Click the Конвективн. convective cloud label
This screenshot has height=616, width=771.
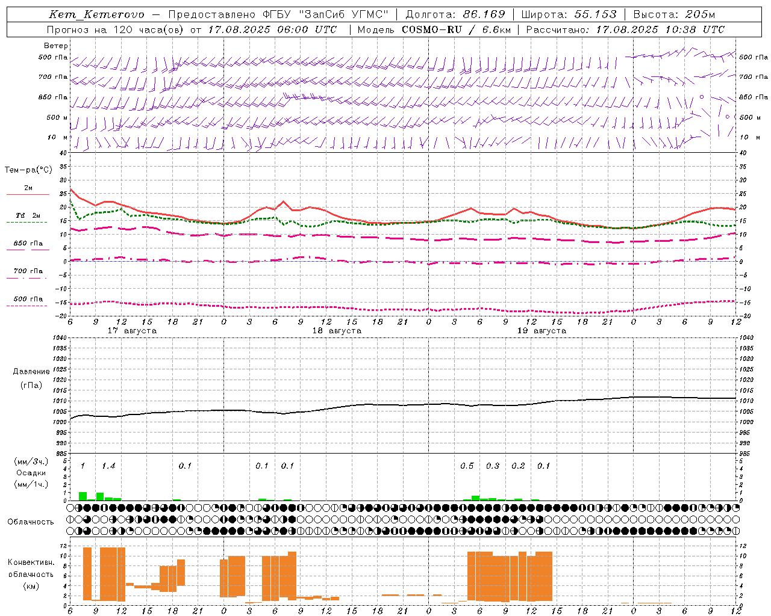coord(31,562)
